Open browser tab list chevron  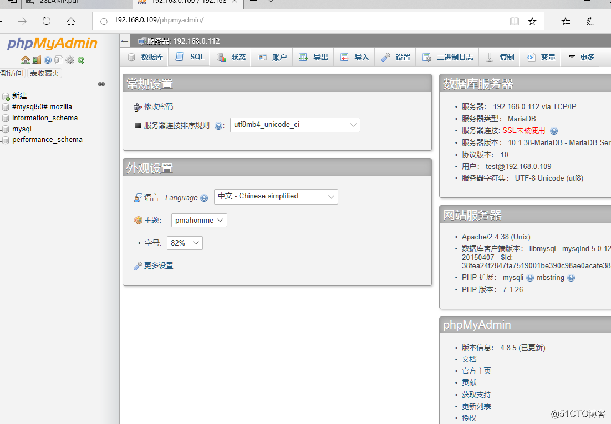(271, 2)
